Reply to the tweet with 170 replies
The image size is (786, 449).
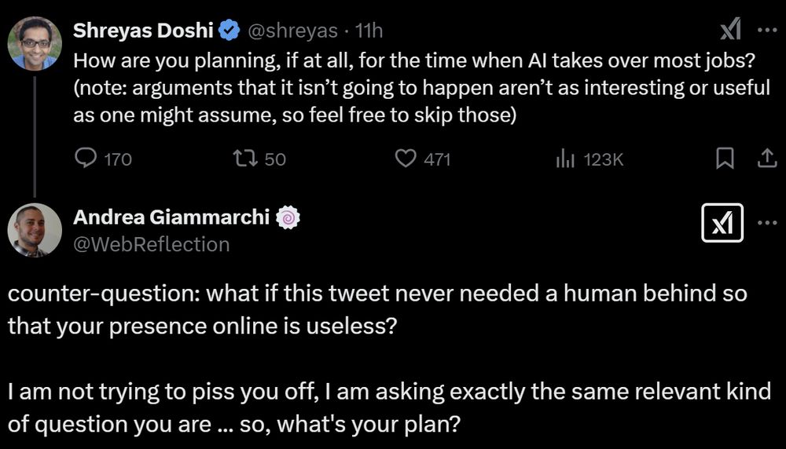[85, 159]
